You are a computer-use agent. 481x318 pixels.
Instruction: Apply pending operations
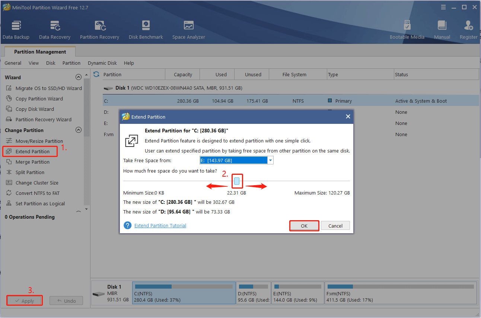point(25,301)
